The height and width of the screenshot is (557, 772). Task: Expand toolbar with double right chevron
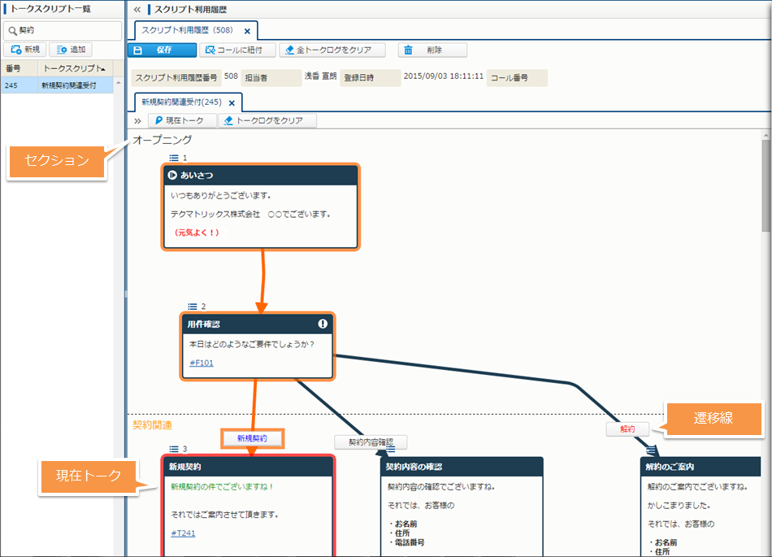click(x=137, y=120)
